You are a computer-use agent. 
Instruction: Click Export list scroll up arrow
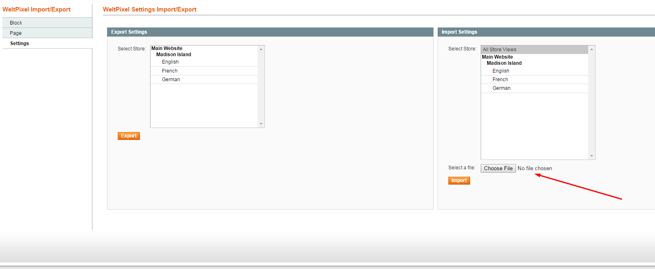tap(261, 49)
